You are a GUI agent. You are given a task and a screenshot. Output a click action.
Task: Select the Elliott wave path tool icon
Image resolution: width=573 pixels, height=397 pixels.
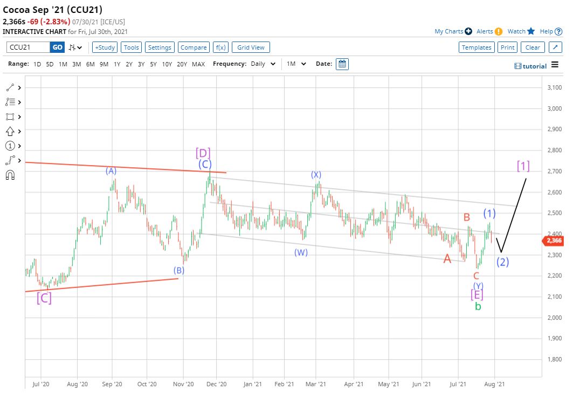point(10,161)
